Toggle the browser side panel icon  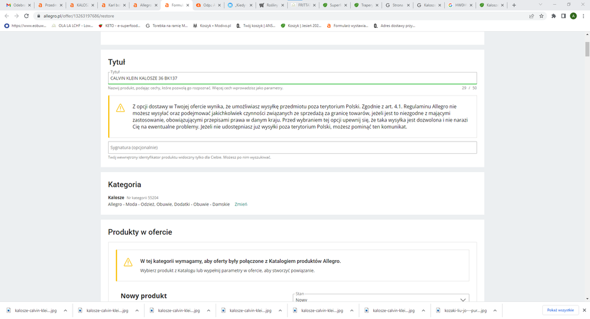pyautogui.click(x=563, y=16)
